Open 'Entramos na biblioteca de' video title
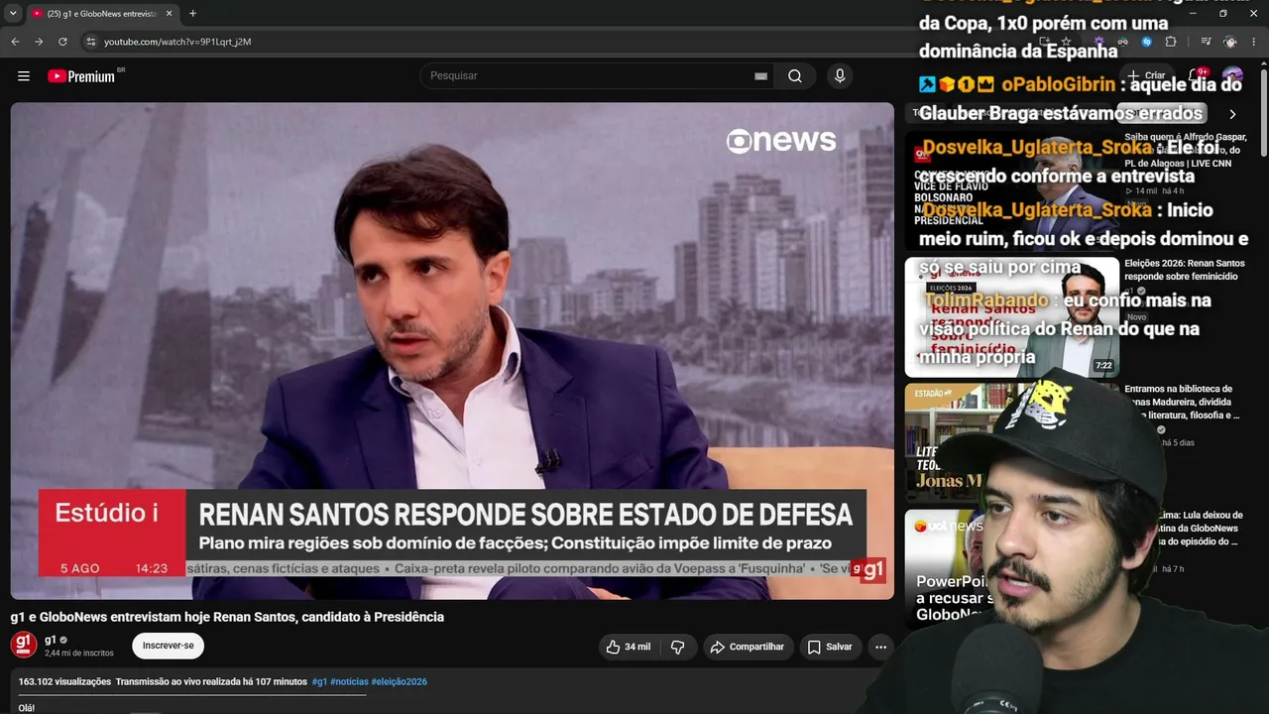 click(1182, 402)
